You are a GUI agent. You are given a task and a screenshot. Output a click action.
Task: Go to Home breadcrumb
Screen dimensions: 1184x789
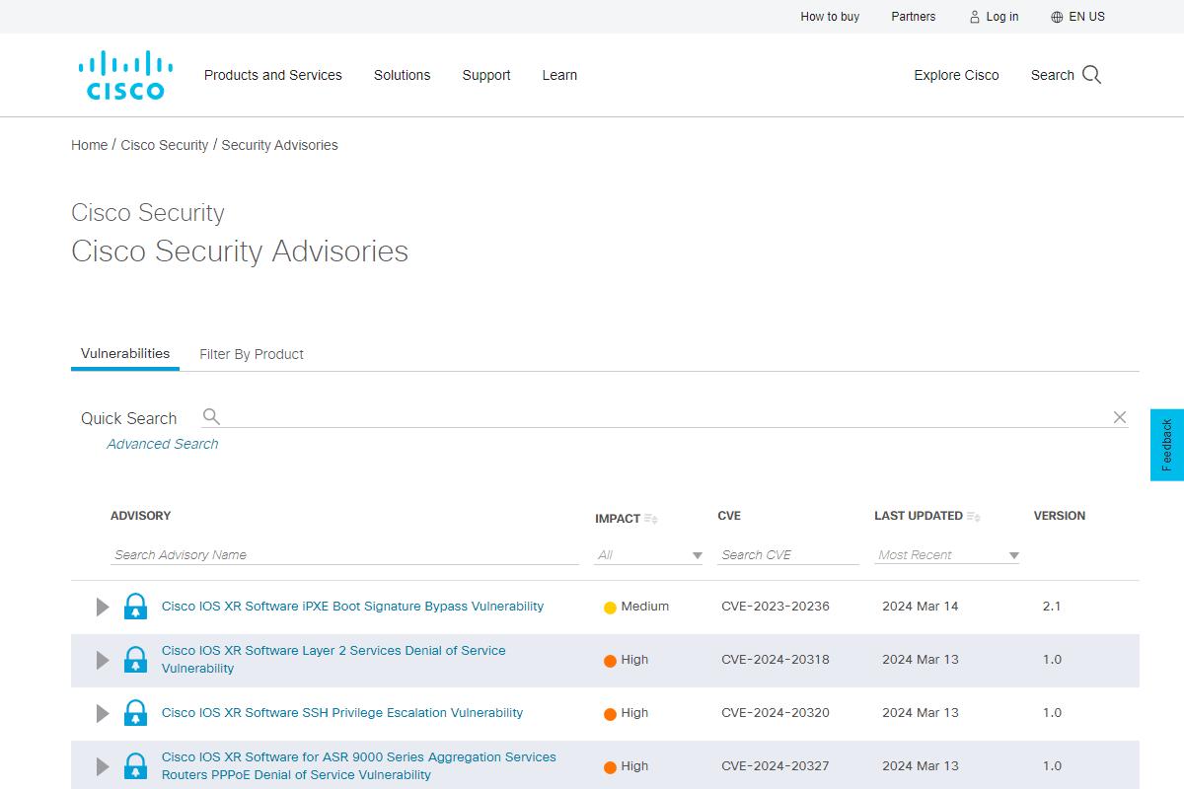pos(89,145)
